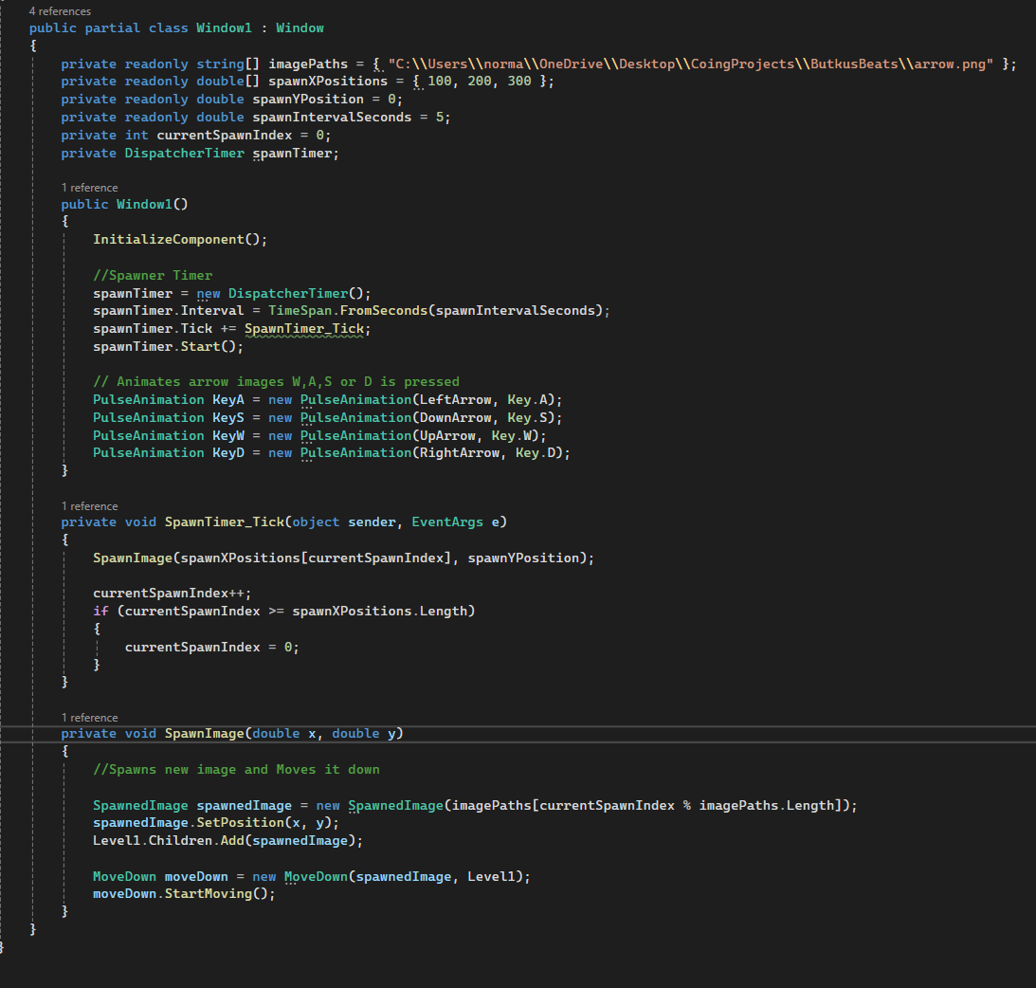Click the "UpArrow" argument

pos(447,436)
